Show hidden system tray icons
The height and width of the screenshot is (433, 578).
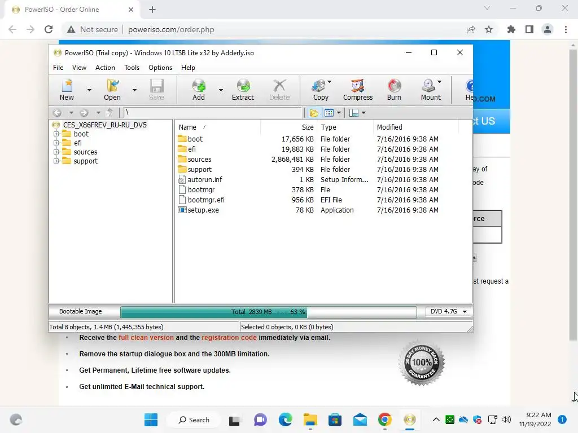(436, 419)
